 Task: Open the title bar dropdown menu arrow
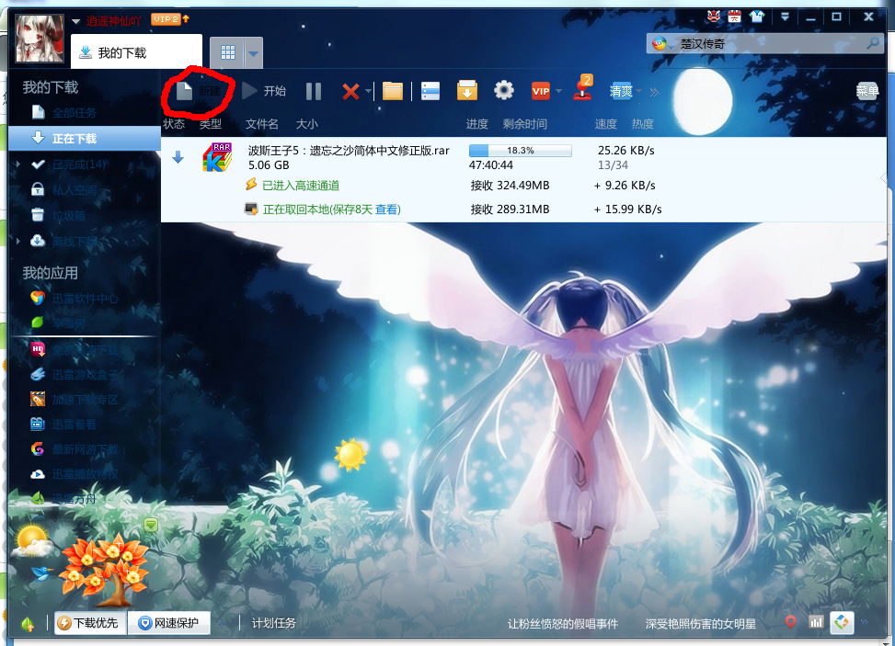tap(786, 17)
